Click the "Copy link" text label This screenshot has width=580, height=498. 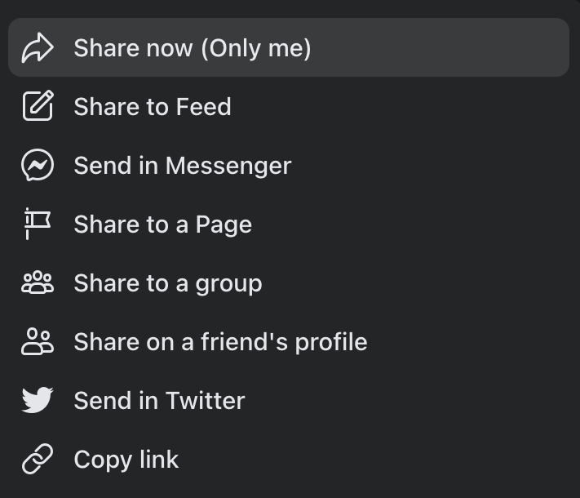point(126,460)
